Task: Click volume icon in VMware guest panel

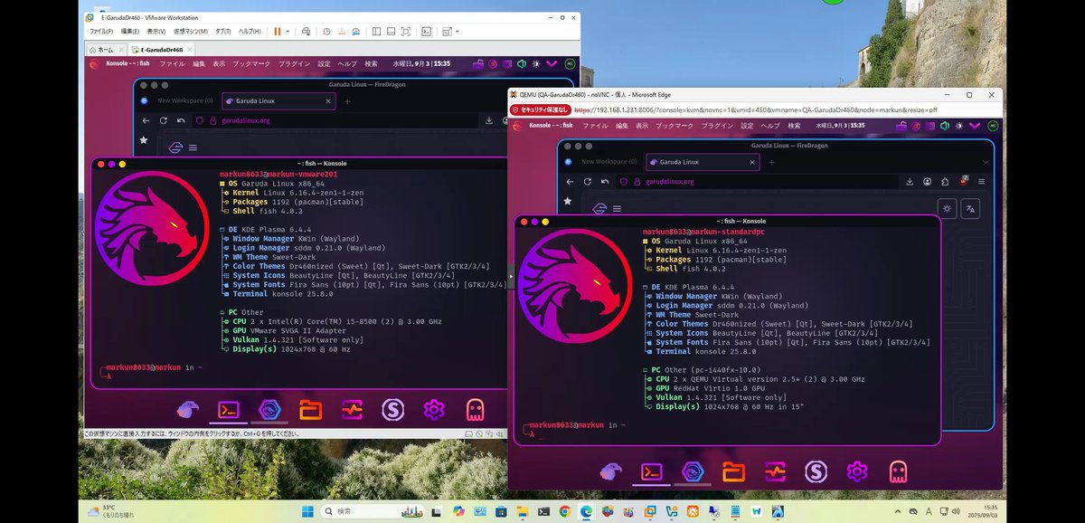Action: click(522, 64)
